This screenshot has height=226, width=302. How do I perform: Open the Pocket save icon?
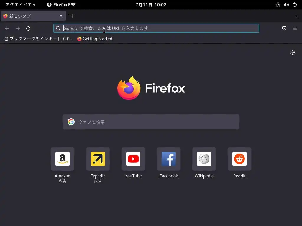coord(284,28)
